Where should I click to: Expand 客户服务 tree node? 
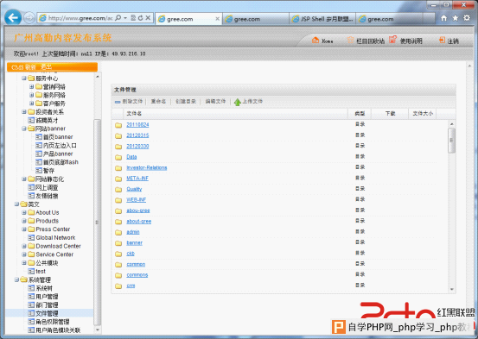click(31, 104)
